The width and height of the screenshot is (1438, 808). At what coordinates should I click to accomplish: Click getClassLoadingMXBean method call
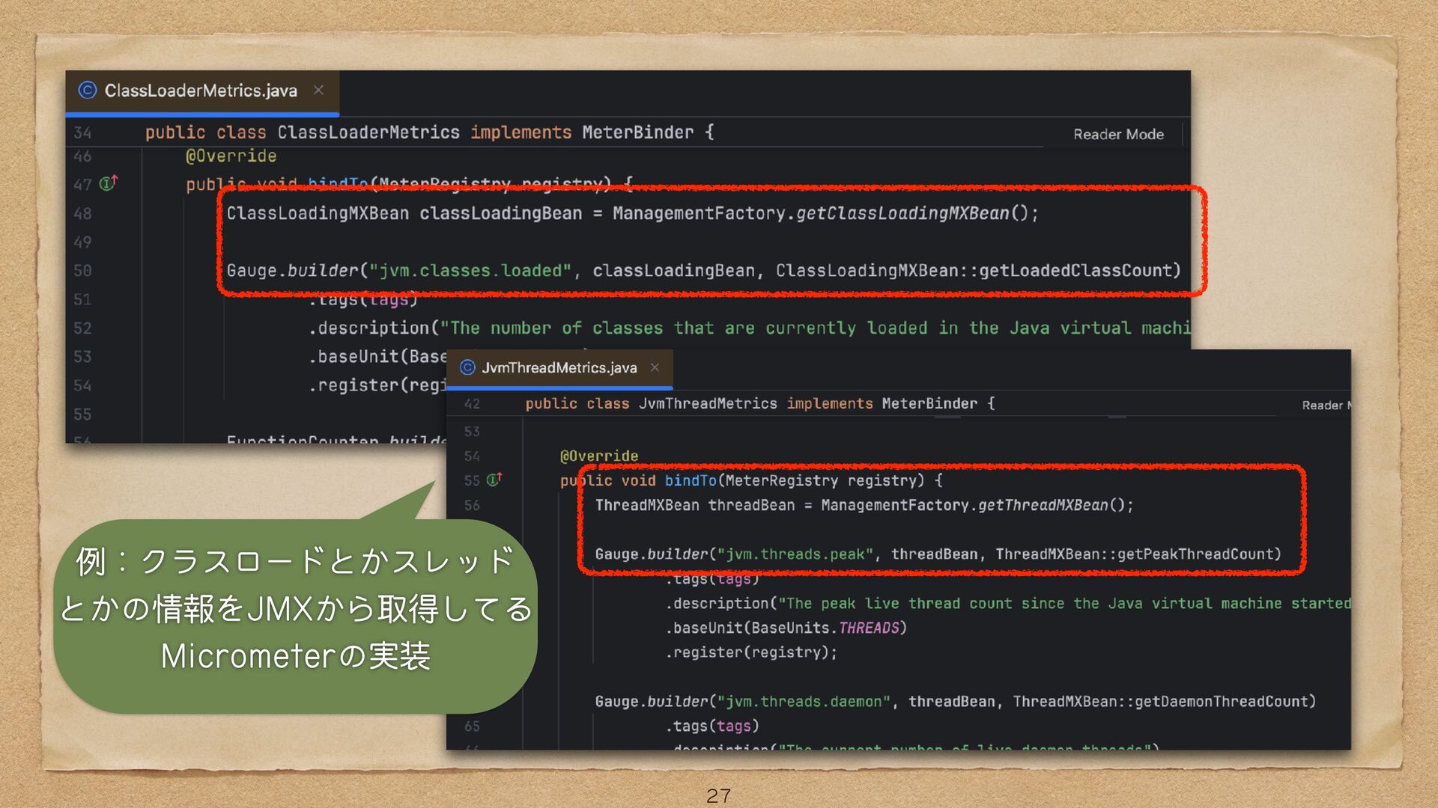tap(902, 213)
